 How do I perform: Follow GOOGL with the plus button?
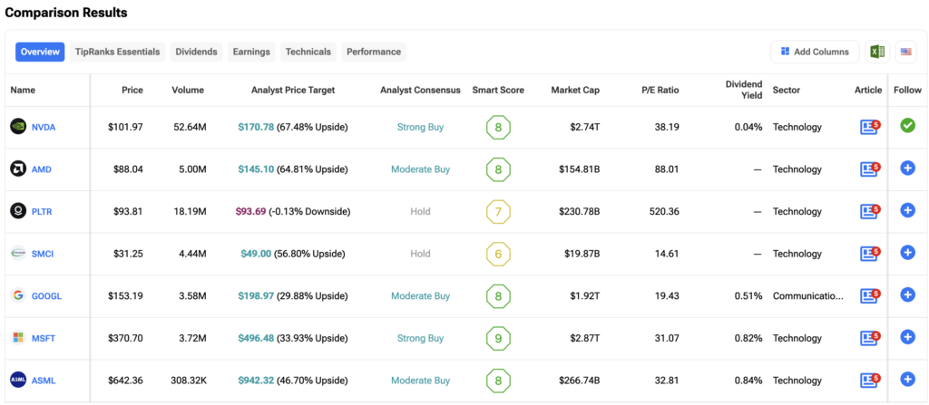click(x=907, y=294)
